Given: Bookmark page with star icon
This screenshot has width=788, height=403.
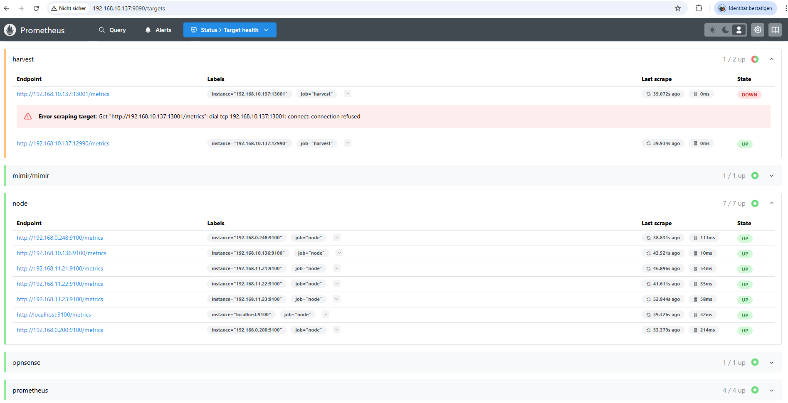Looking at the screenshot, I should (678, 8).
